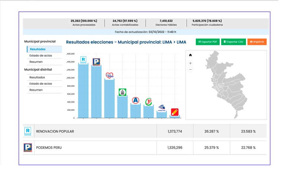Image resolution: width=289 pixels, height=177 pixels.
Task: Click the Exportar CSV button
Action: (234, 42)
